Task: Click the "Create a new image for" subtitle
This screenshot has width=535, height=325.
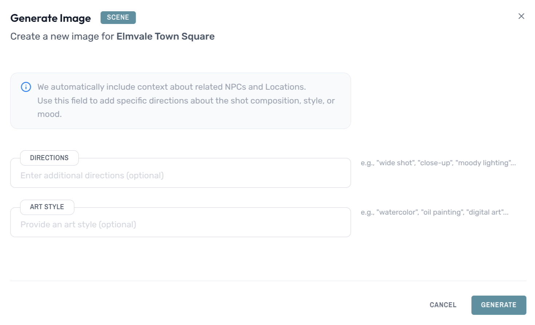Action: click(x=62, y=36)
